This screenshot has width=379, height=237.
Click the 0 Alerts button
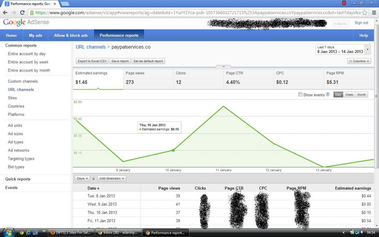340,23
